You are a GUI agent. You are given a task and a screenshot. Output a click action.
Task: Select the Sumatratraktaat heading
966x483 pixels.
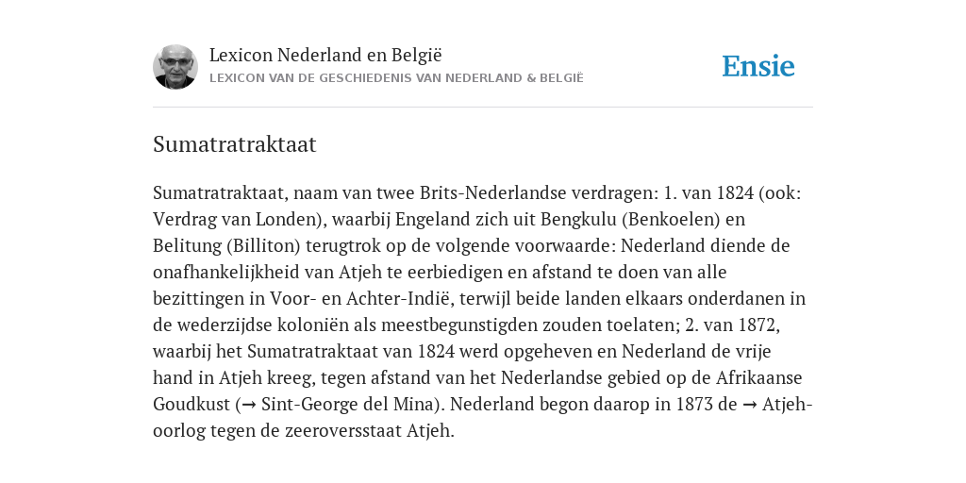click(234, 144)
